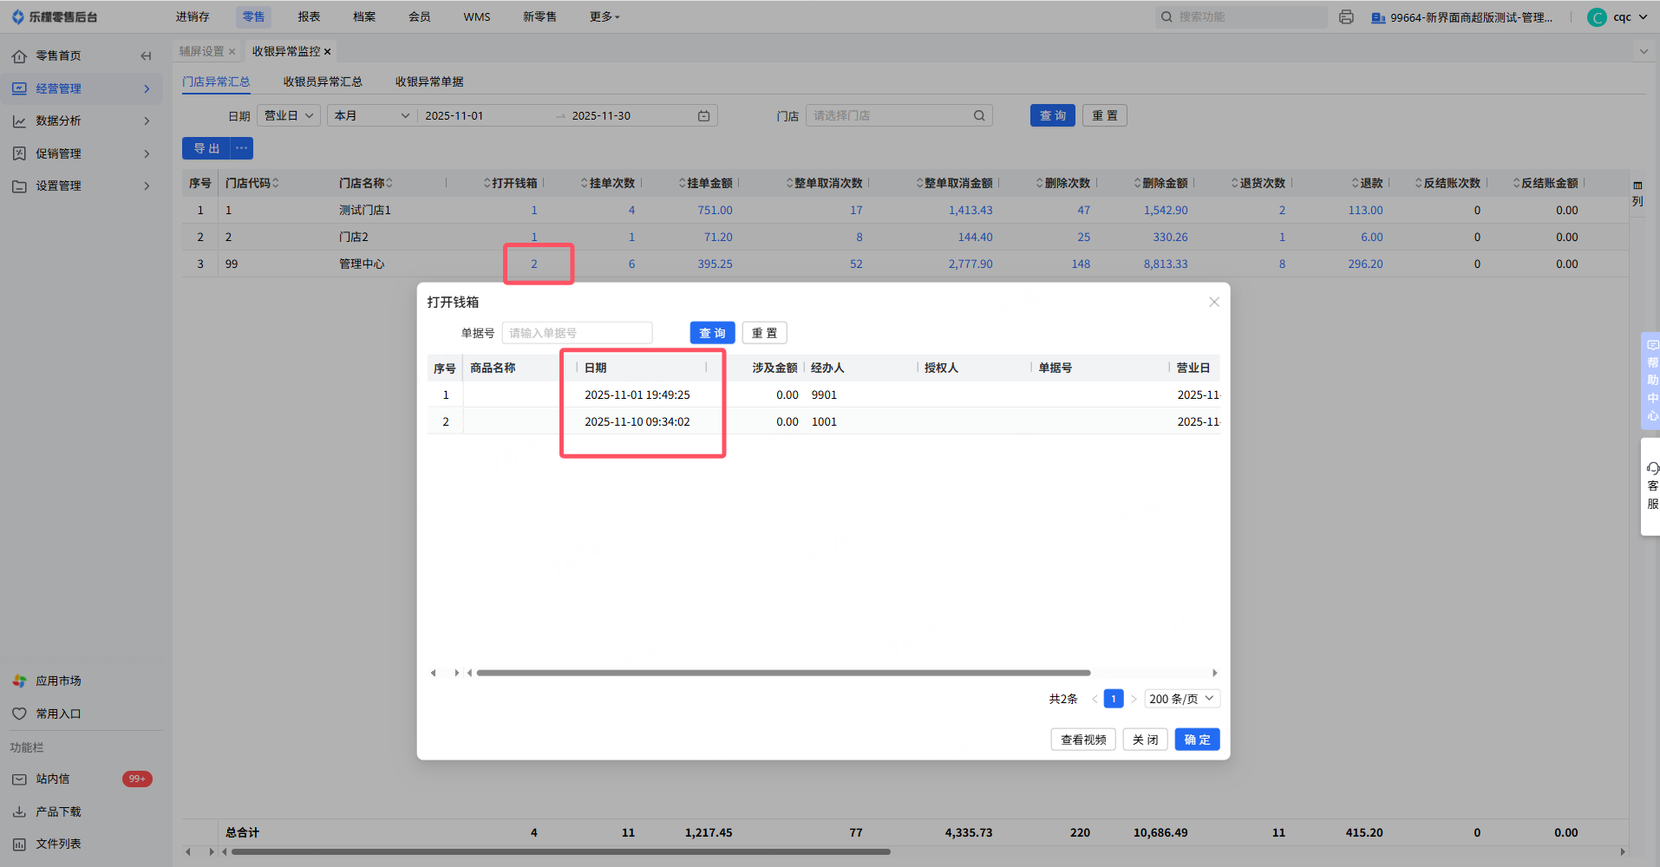Open the tab list chevron at far right

tap(1644, 52)
